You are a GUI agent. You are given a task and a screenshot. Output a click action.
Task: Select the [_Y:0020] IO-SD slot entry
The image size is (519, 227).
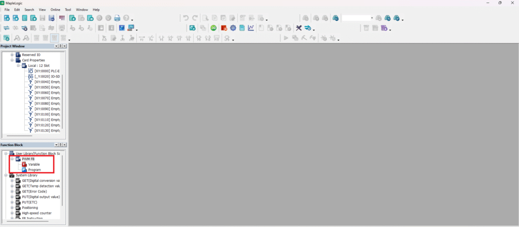47,77
